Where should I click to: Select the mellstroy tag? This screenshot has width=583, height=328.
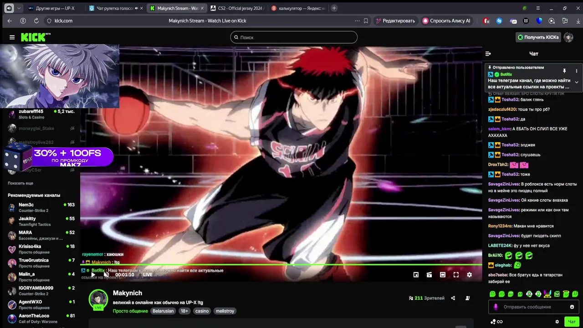coord(225,311)
